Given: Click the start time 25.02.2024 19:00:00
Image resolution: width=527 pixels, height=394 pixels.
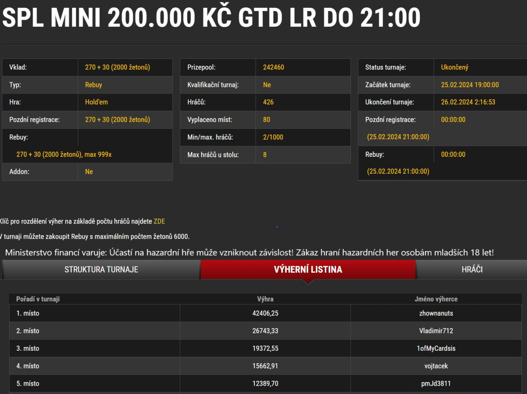Looking at the screenshot, I should coord(470,85).
